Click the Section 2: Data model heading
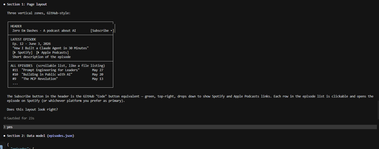Viewport: 379px width, 149px height. point(40,136)
